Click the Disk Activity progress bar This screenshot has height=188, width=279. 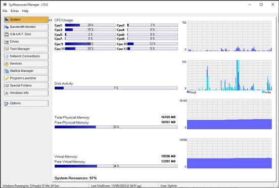[x=116, y=88]
